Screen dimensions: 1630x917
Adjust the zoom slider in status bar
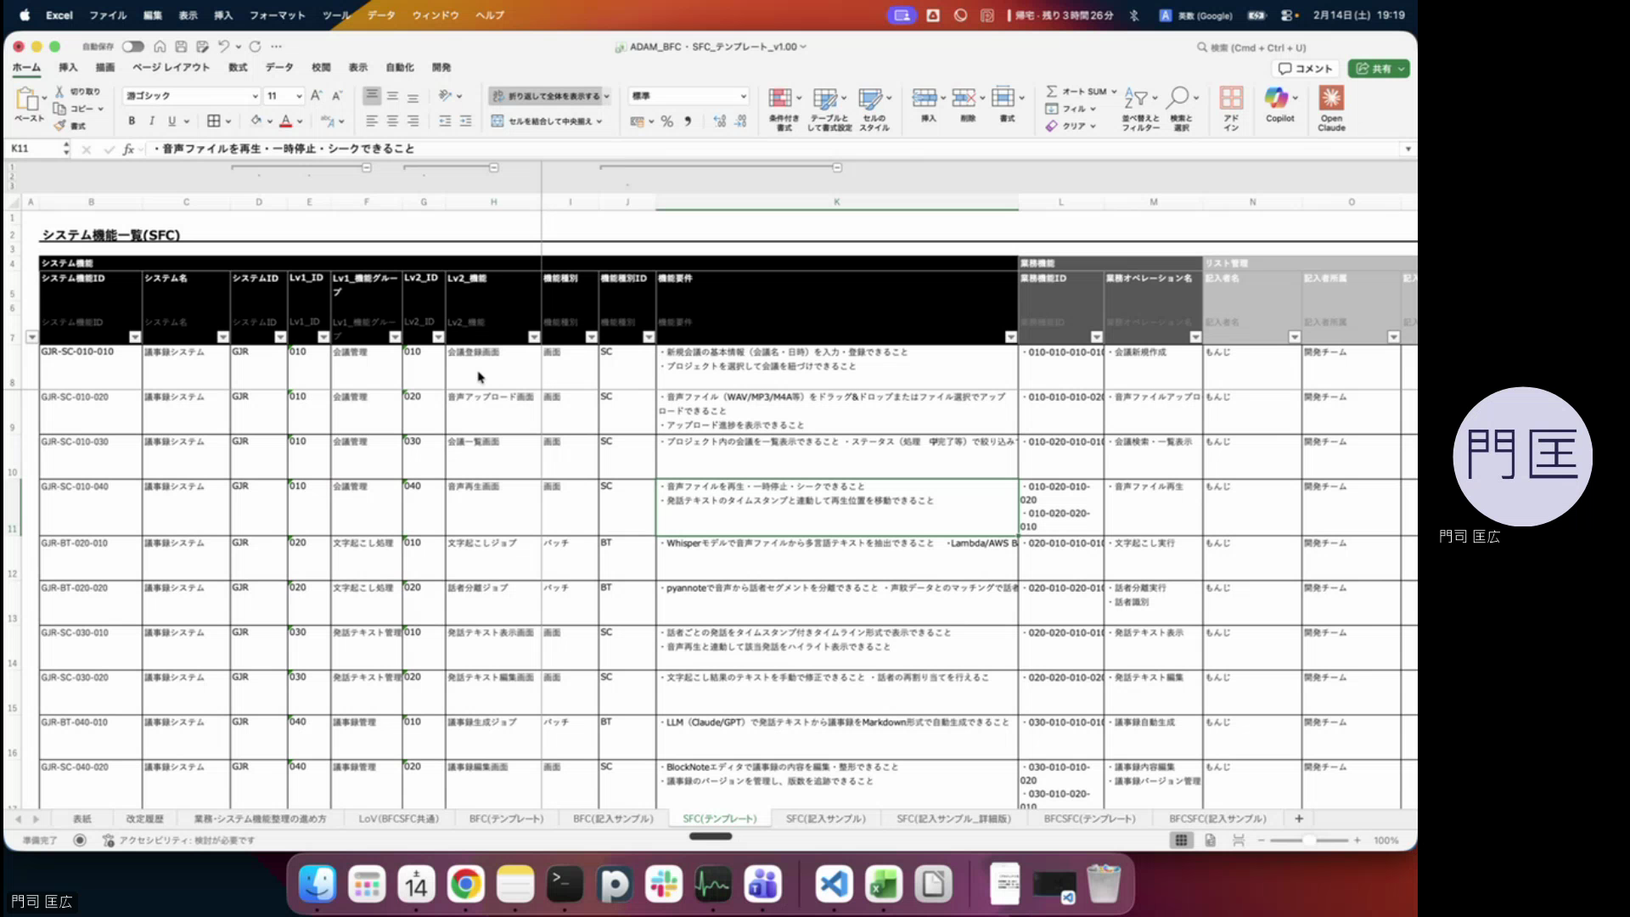click(x=1308, y=841)
